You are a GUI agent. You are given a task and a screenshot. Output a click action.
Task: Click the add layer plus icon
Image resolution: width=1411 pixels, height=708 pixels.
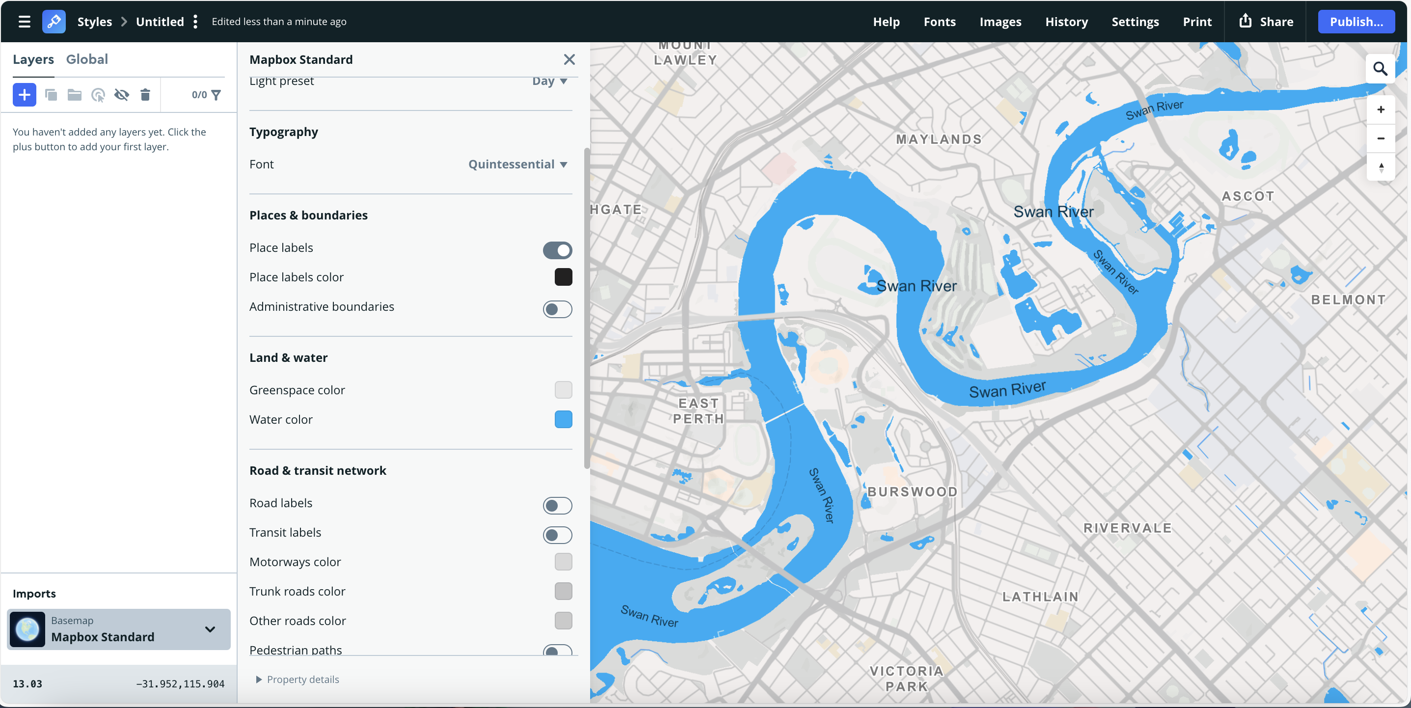tap(24, 94)
